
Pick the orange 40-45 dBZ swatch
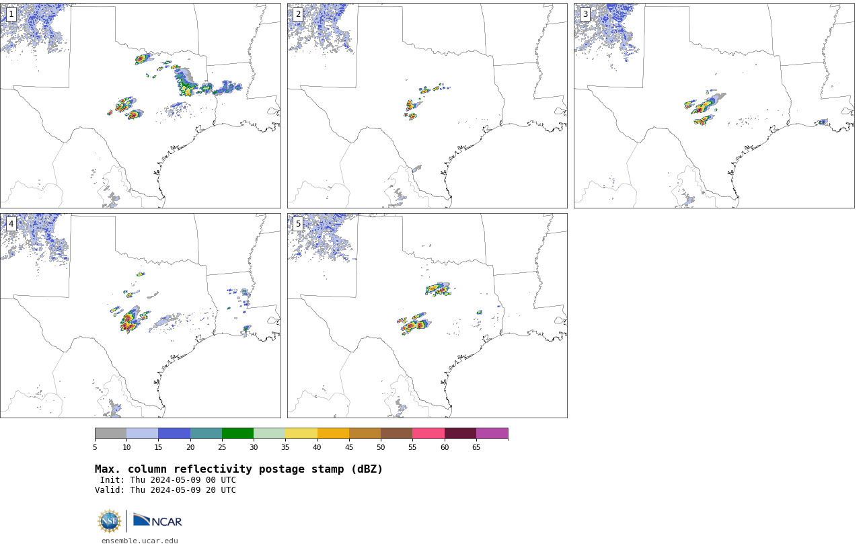pos(333,433)
